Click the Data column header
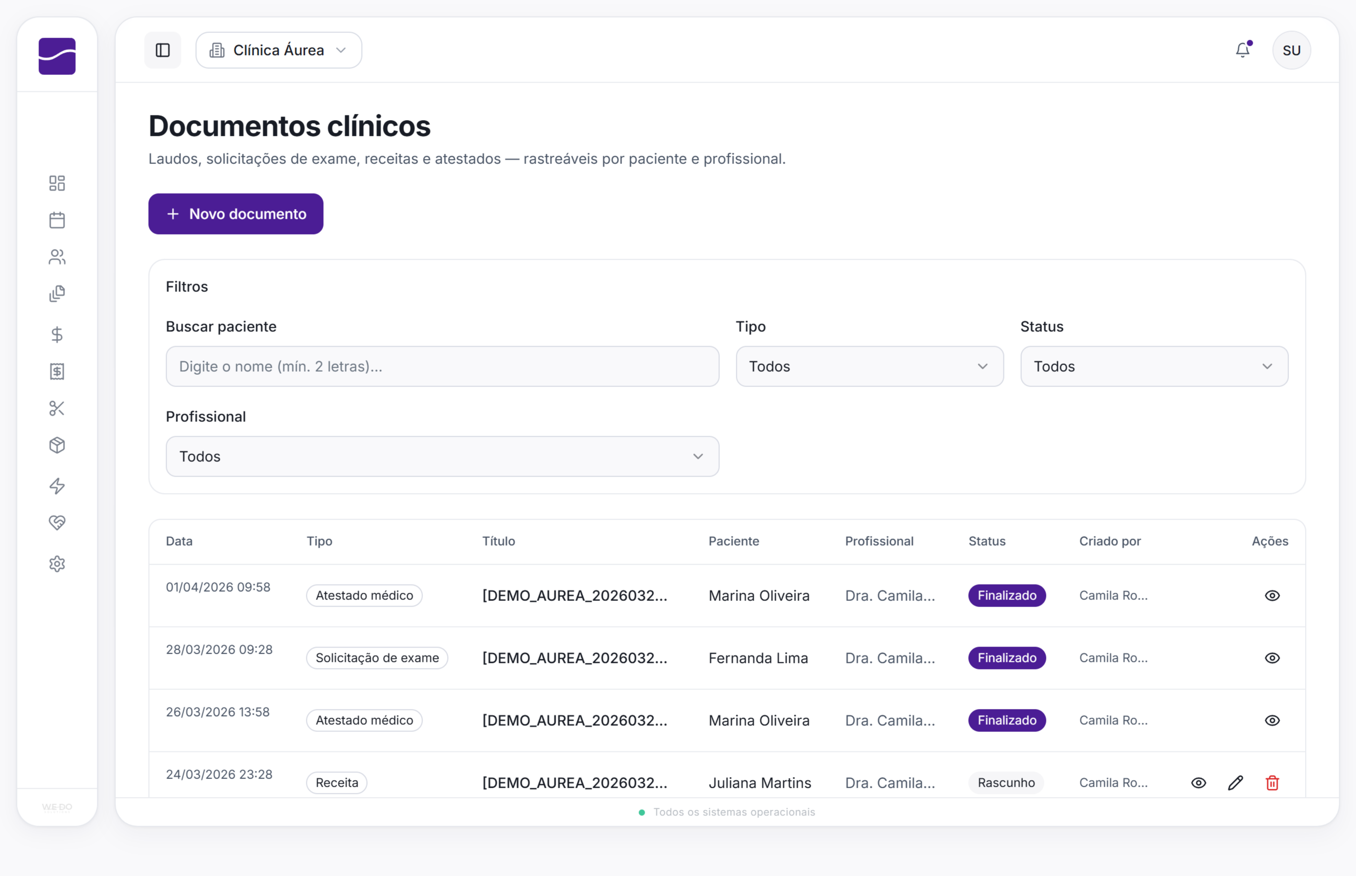1356x876 pixels. 179,541
